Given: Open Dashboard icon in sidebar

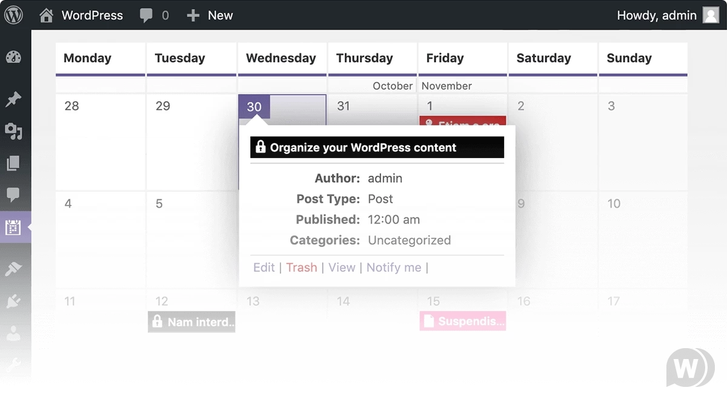Looking at the screenshot, I should (x=13, y=58).
